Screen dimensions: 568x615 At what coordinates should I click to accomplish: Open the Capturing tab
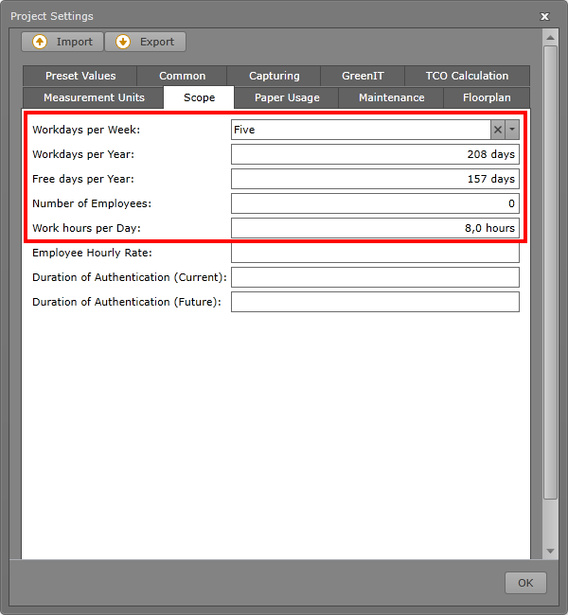click(x=274, y=76)
